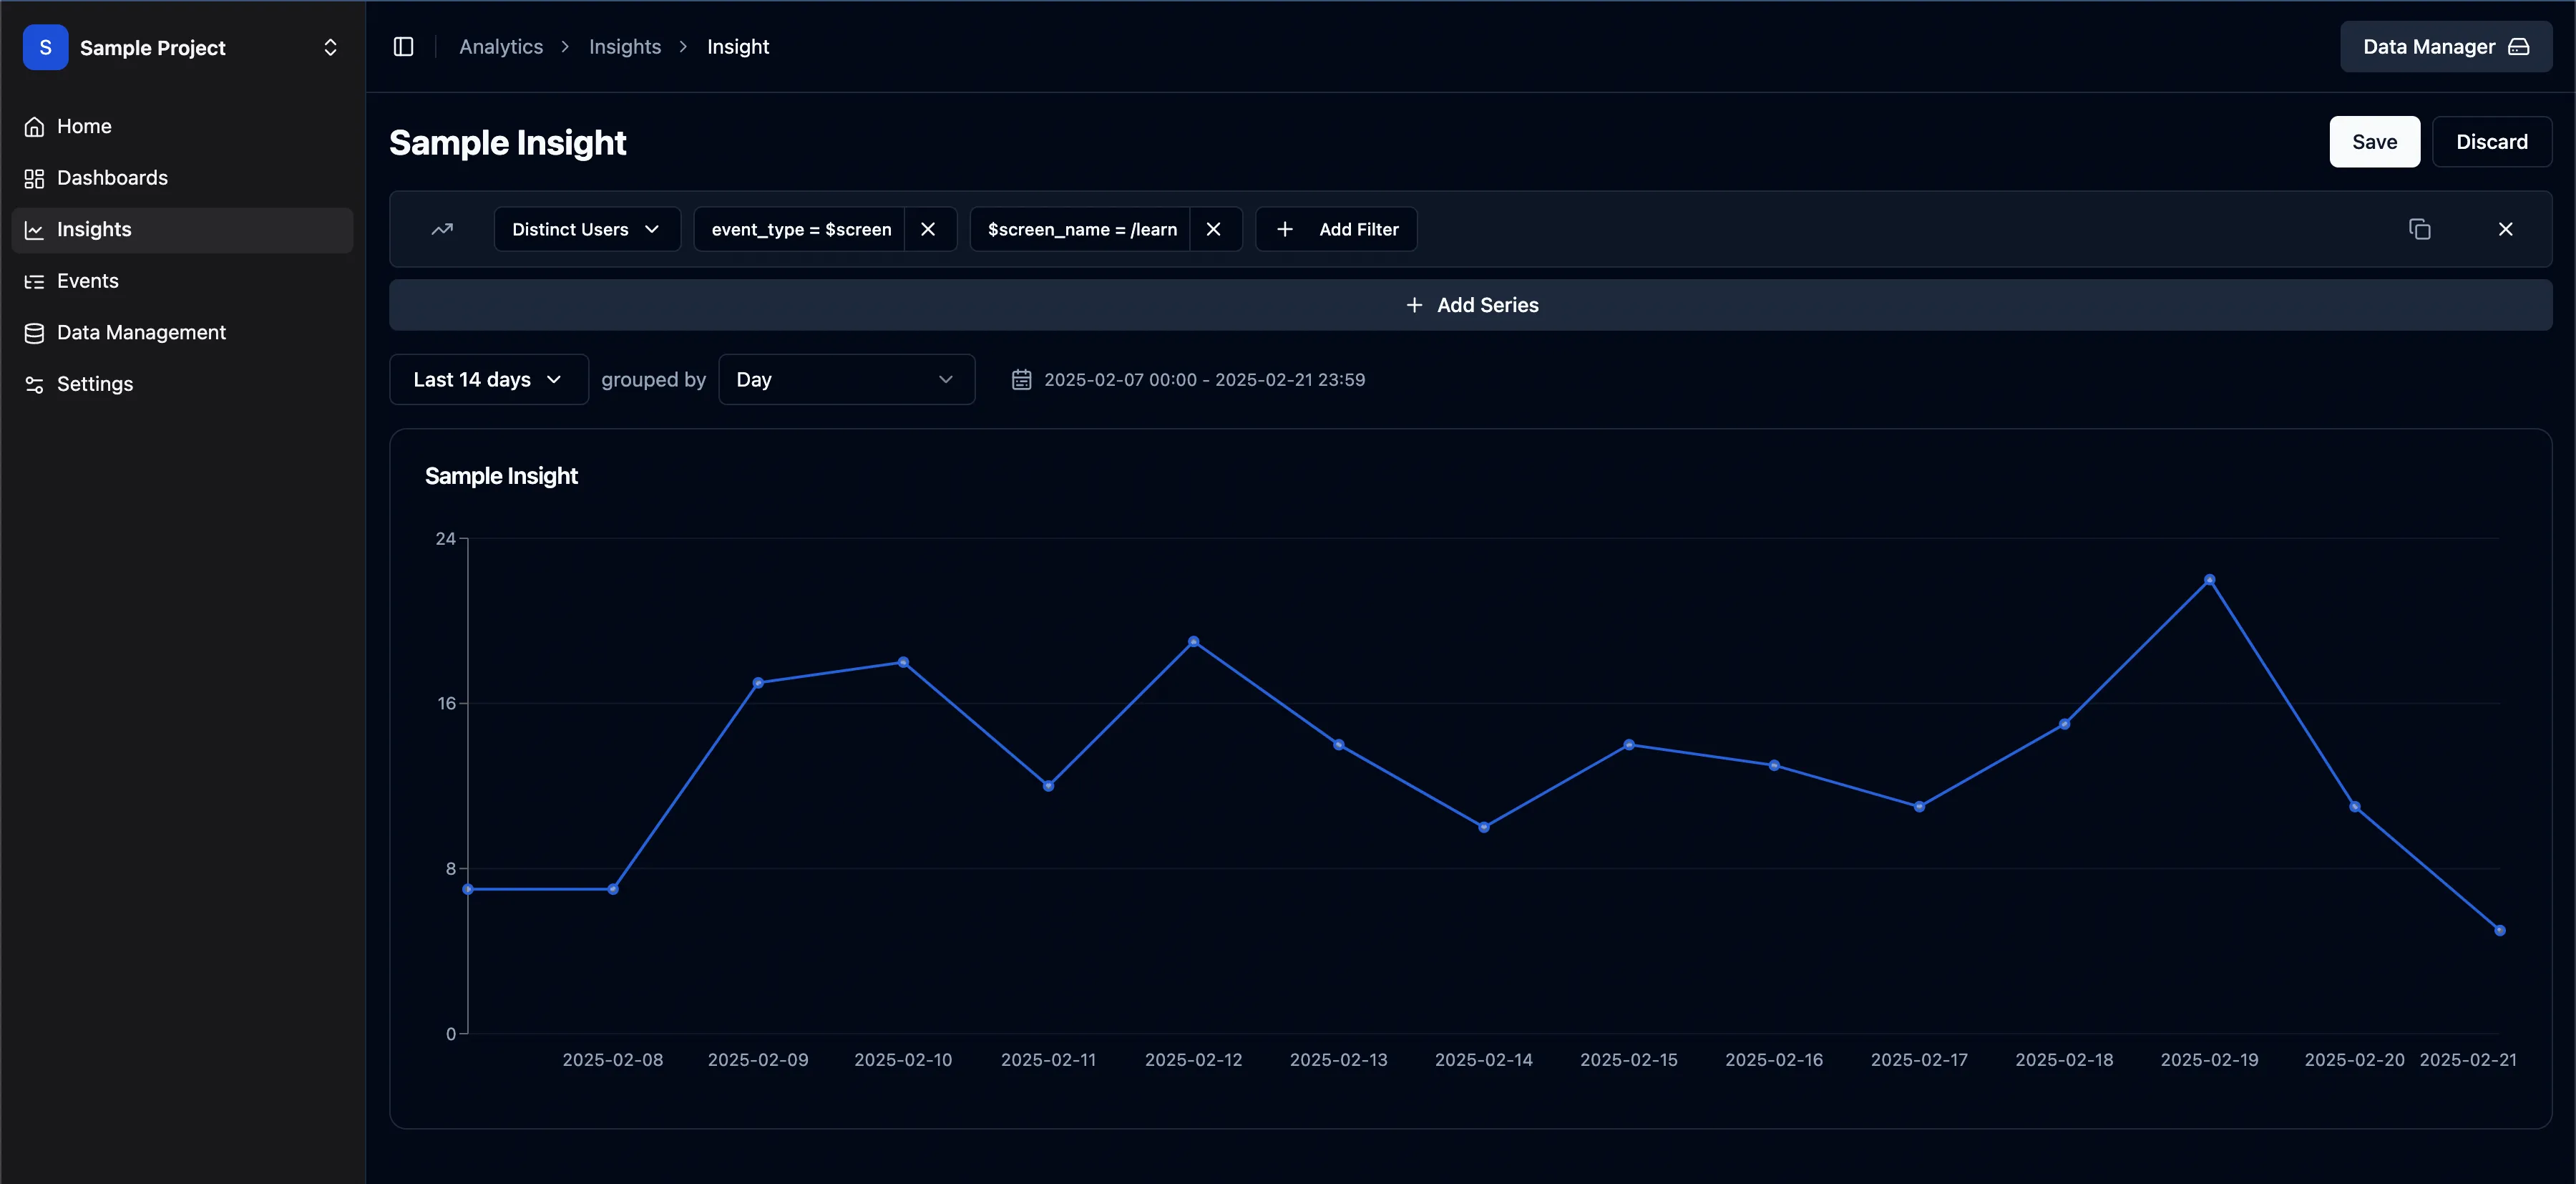Navigate to Insights breadcrumb
2576x1184 pixels.
(x=625, y=47)
